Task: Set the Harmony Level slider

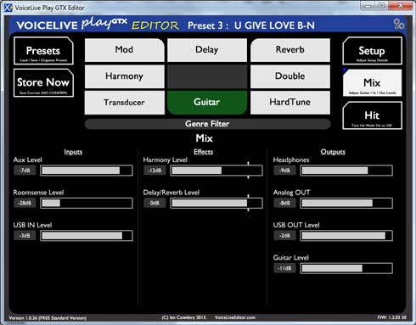Action: tap(216, 171)
